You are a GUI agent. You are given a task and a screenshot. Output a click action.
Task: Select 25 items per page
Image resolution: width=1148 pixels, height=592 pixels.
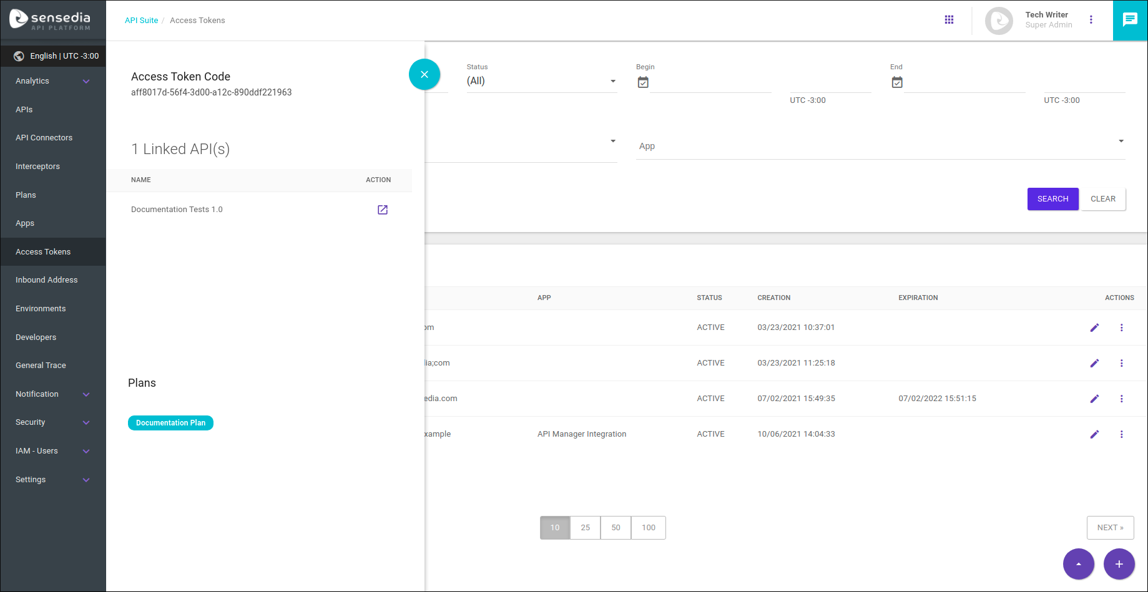point(585,528)
